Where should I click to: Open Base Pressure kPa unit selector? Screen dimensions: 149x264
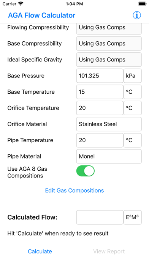click(x=132, y=76)
